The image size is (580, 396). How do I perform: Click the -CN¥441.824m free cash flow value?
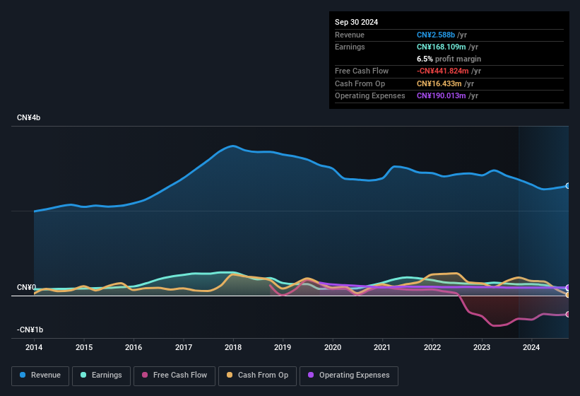(x=443, y=71)
